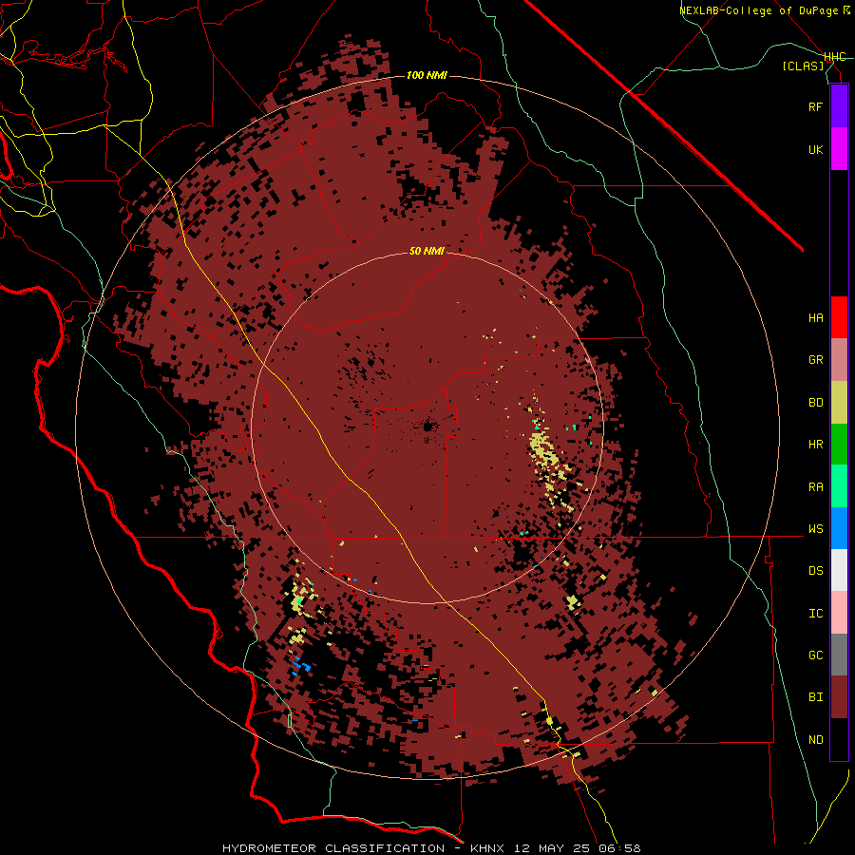Click the ND black legend swatch

[x=839, y=739]
